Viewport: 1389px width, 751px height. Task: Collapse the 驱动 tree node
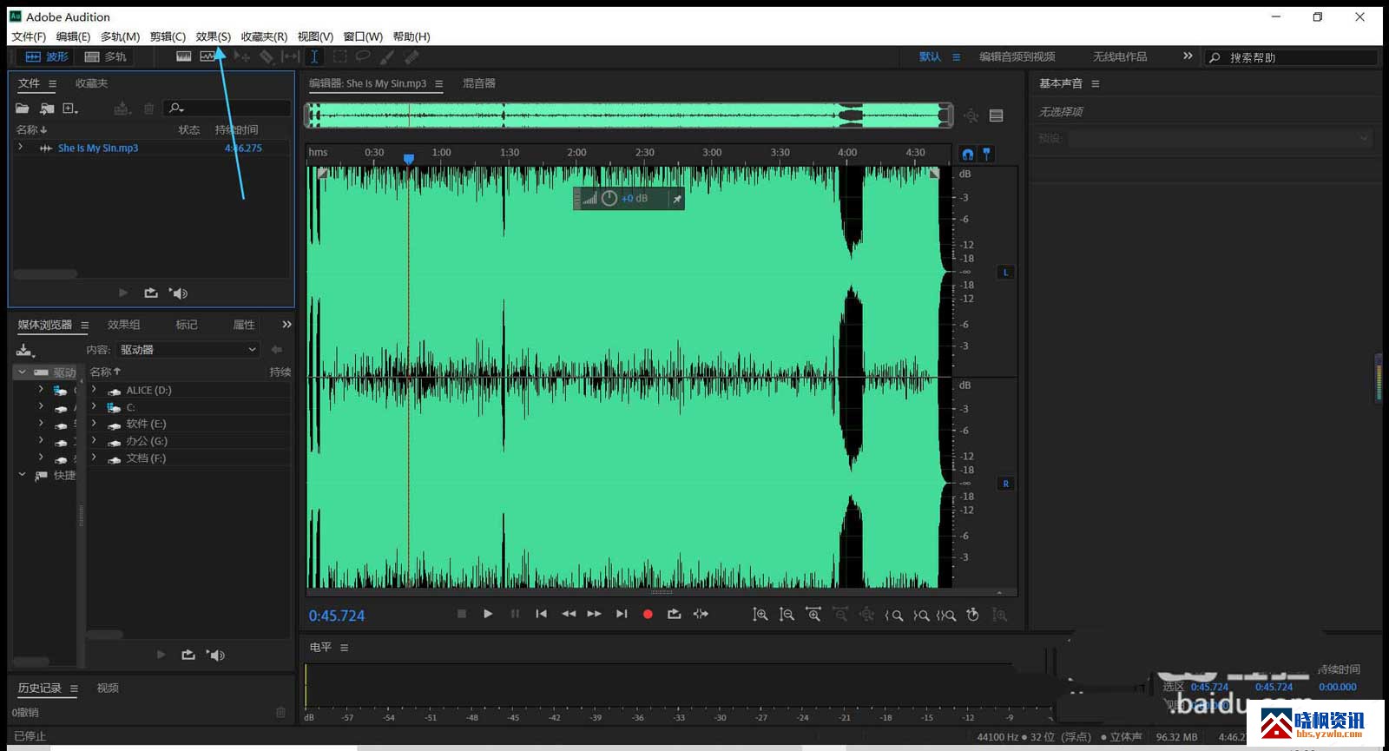pos(22,372)
